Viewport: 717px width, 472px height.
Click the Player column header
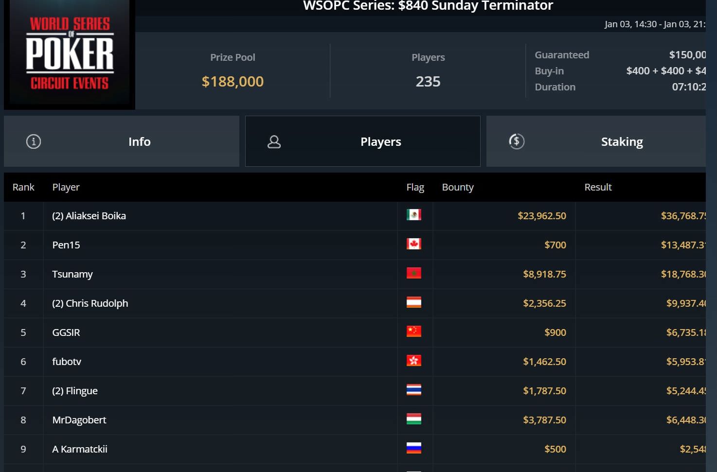click(66, 187)
